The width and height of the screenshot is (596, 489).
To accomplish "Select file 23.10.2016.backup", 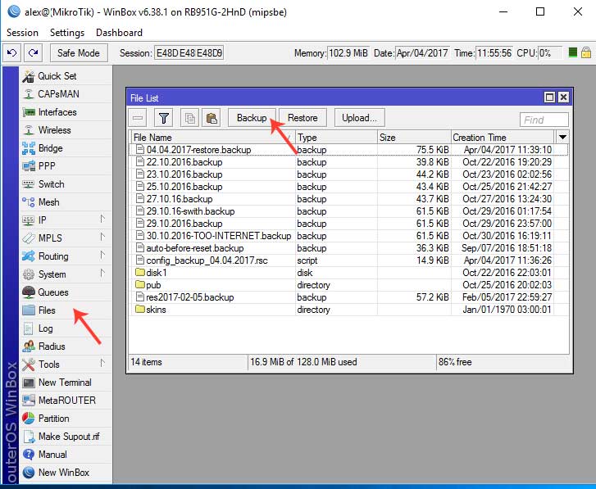I will (x=348, y=174).
